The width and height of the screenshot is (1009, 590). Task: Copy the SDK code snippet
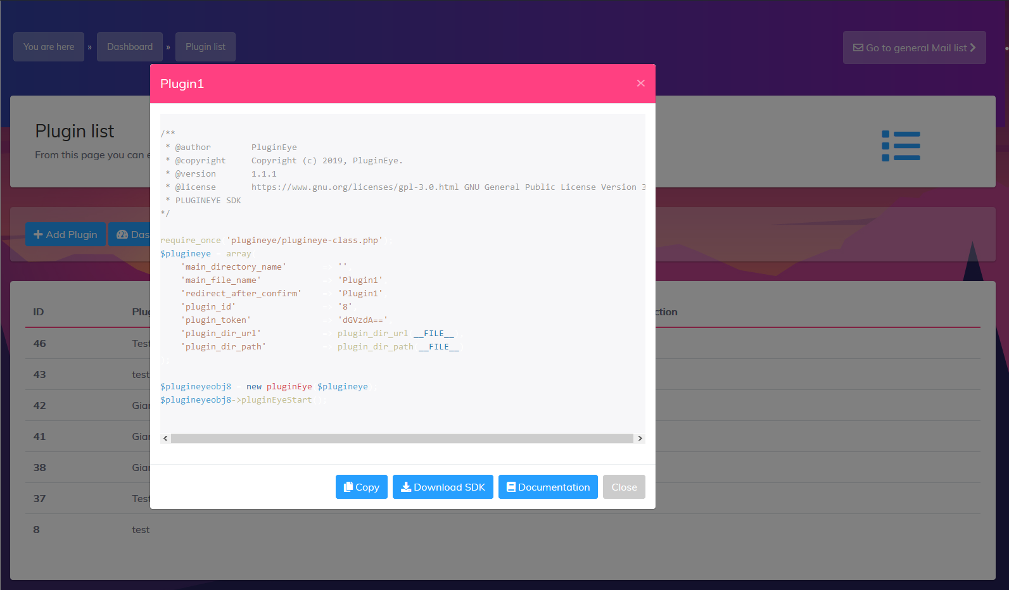[x=361, y=487]
